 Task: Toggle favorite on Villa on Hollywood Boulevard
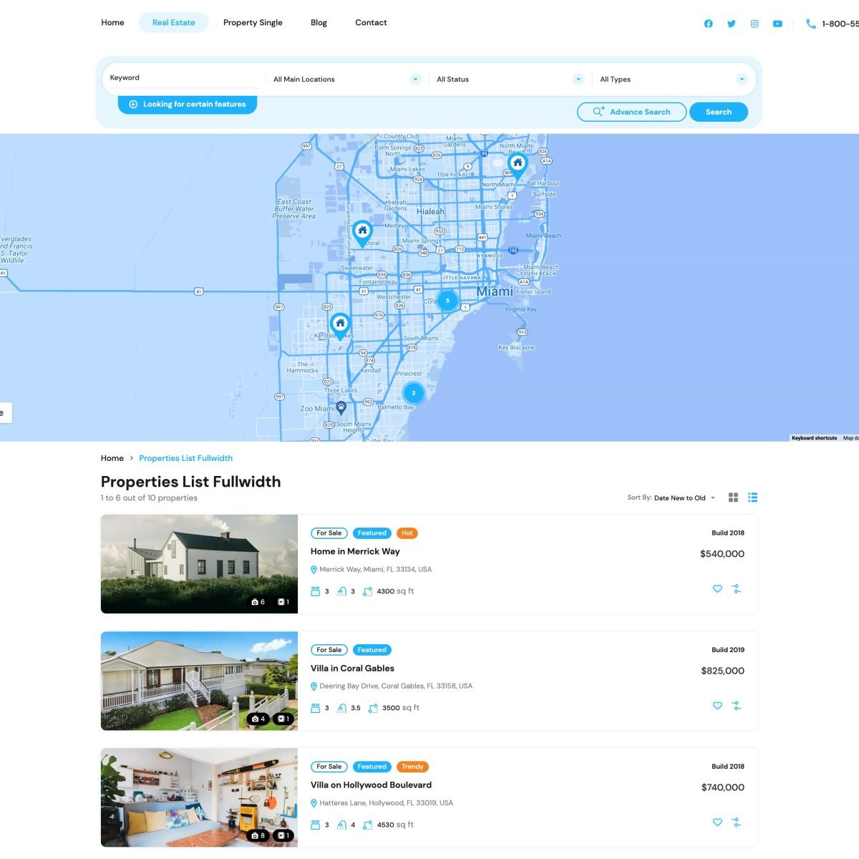pyautogui.click(x=717, y=822)
